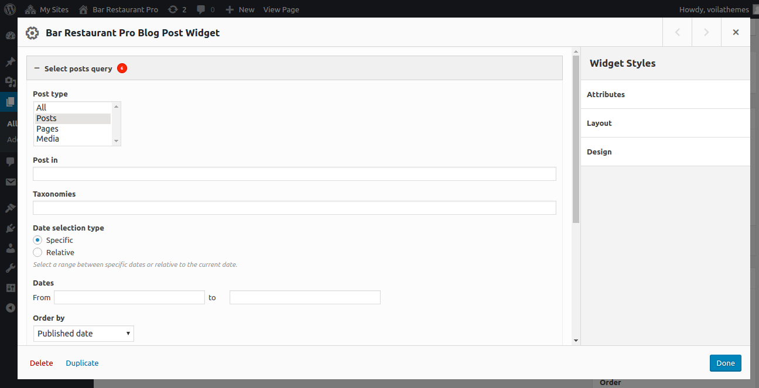759x388 pixels.
Task: Open envelope mail icon in admin sidebar
Action: click(x=10, y=181)
